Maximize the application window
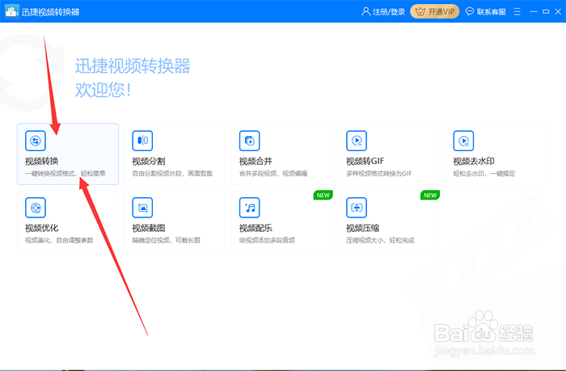The width and height of the screenshot is (566, 371). click(x=546, y=12)
